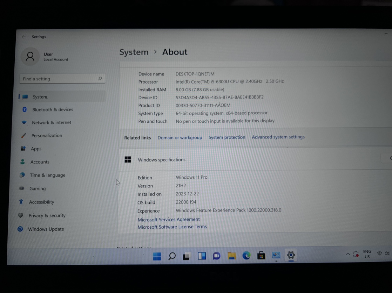The width and height of the screenshot is (392, 293).
Task: Click the Personalization brush icon
Action: click(23, 135)
